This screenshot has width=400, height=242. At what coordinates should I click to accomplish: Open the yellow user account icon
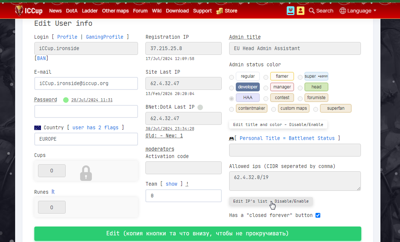click(300, 11)
